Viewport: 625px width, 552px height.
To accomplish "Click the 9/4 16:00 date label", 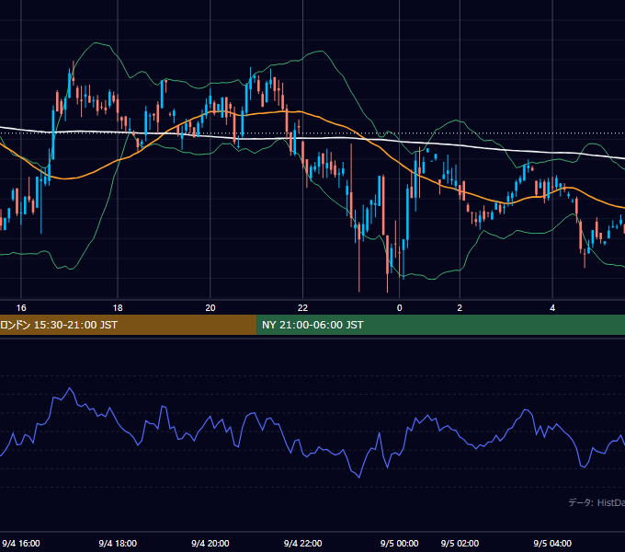I will [21, 543].
